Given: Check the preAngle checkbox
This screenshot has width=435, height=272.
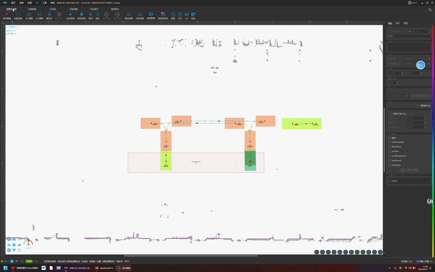Looking at the screenshot, I should coord(389,165).
